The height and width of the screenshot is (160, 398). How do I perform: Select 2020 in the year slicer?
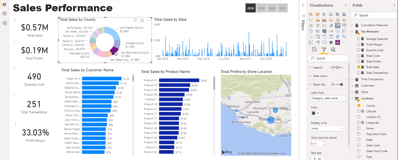[272, 8]
